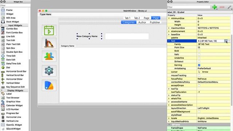The image size is (233, 131).
Task: Collapse the font property group
Action: pyautogui.click(x=169, y=41)
